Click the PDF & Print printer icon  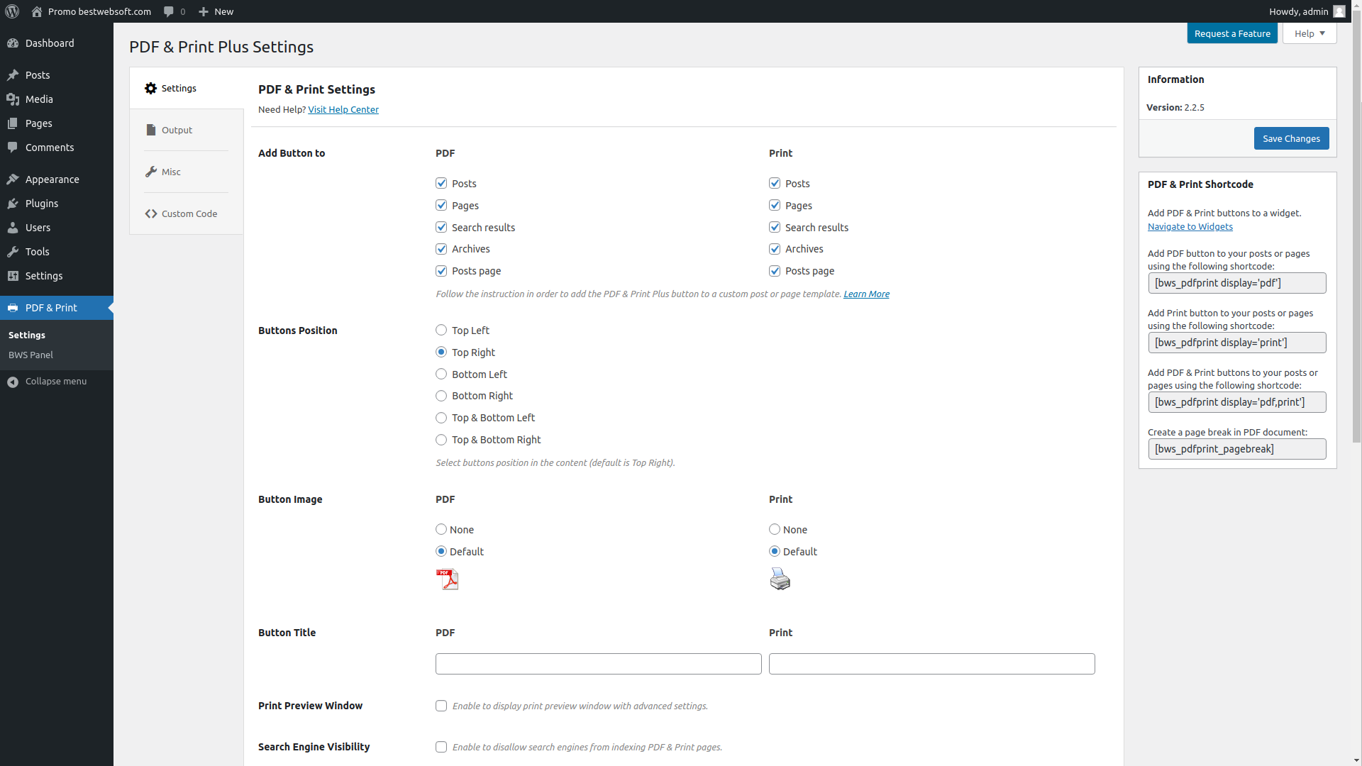(x=13, y=308)
